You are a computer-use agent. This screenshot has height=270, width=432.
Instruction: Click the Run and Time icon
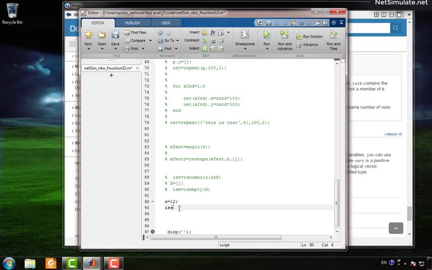(333, 34)
